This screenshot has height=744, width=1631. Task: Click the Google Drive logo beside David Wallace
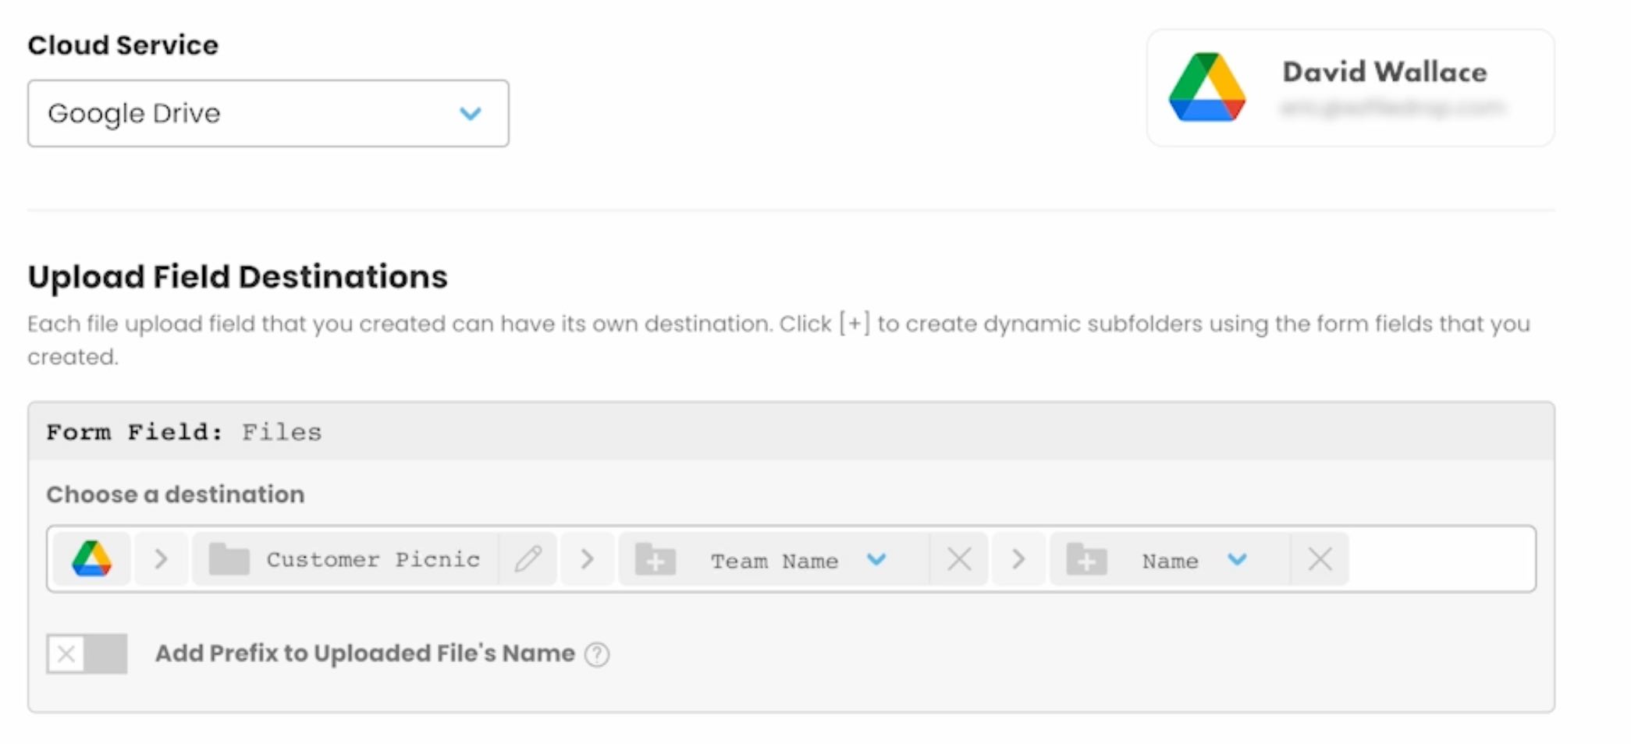pyautogui.click(x=1206, y=87)
